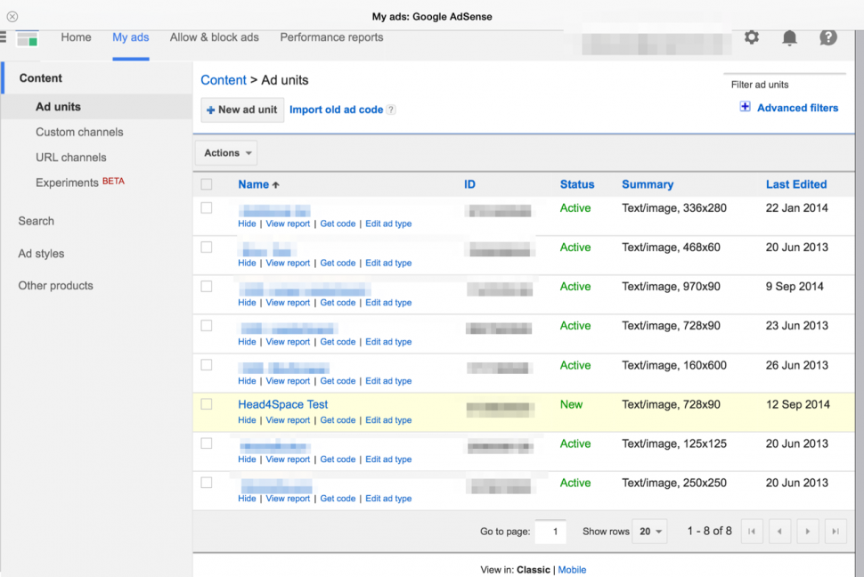864x577 pixels.
Task: Go to the last page of results
Action: tap(835, 532)
